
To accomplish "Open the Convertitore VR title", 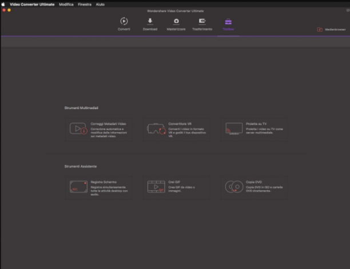I will click(x=180, y=124).
